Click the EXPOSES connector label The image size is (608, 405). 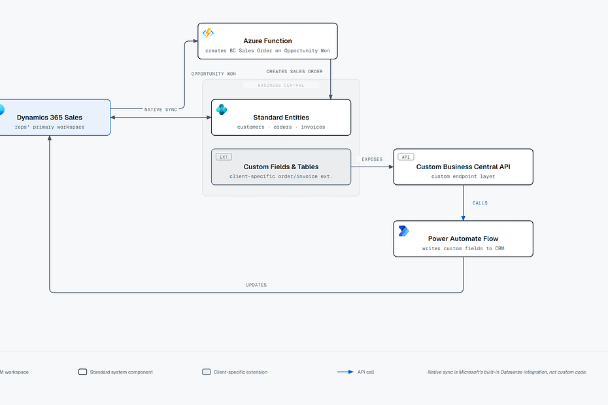372,159
